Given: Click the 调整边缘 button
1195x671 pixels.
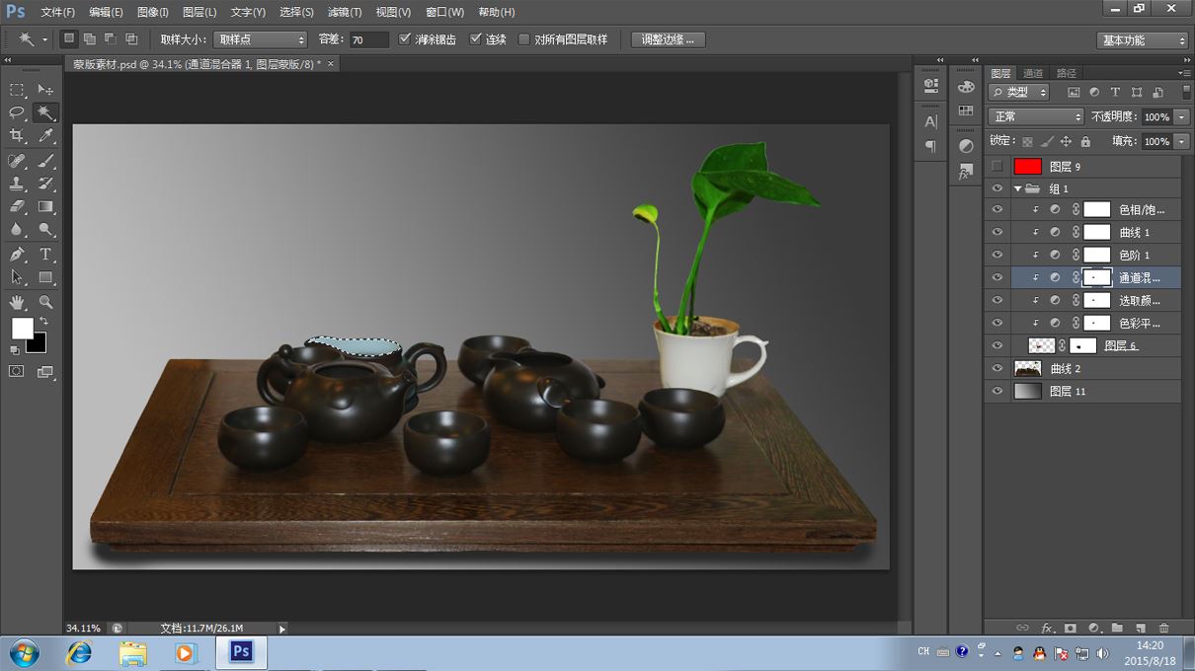Looking at the screenshot, I should [668, 39].
